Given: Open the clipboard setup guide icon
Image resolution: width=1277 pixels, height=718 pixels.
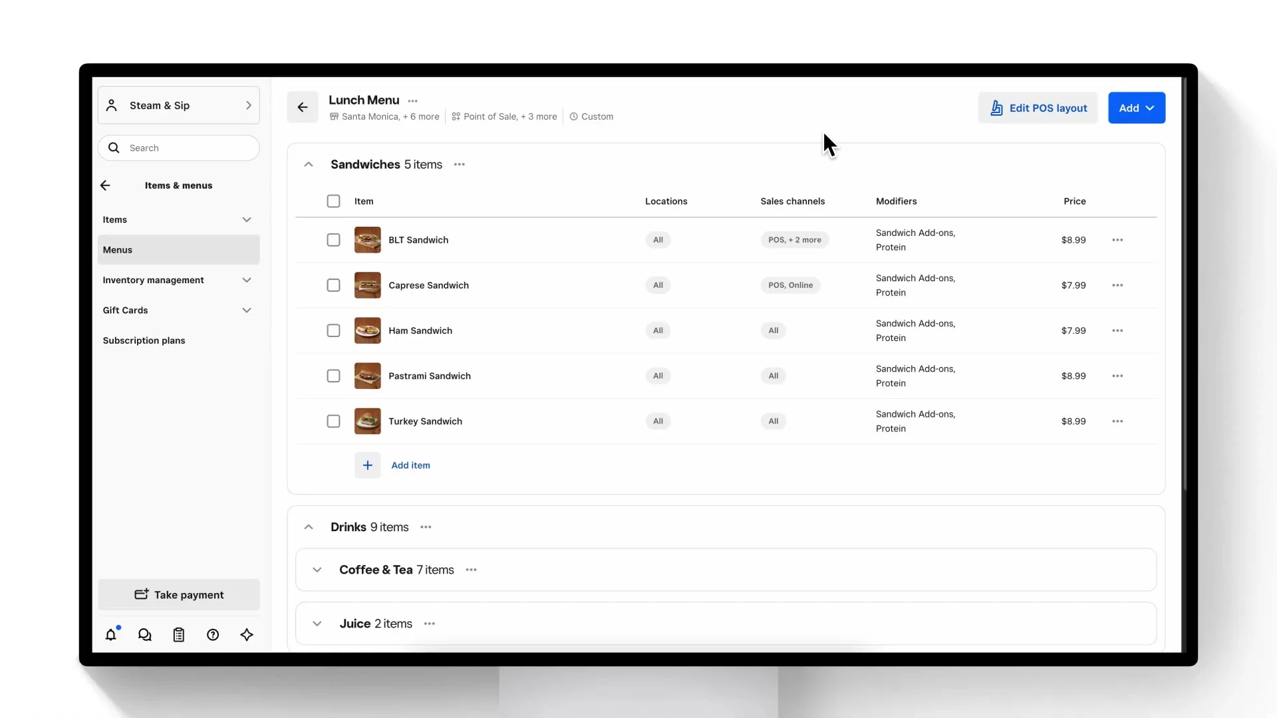Looking at the screenshot, I should click(179, 635).
